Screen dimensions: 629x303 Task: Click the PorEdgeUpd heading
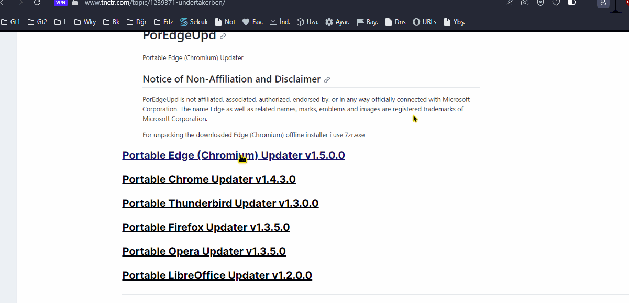179,36
